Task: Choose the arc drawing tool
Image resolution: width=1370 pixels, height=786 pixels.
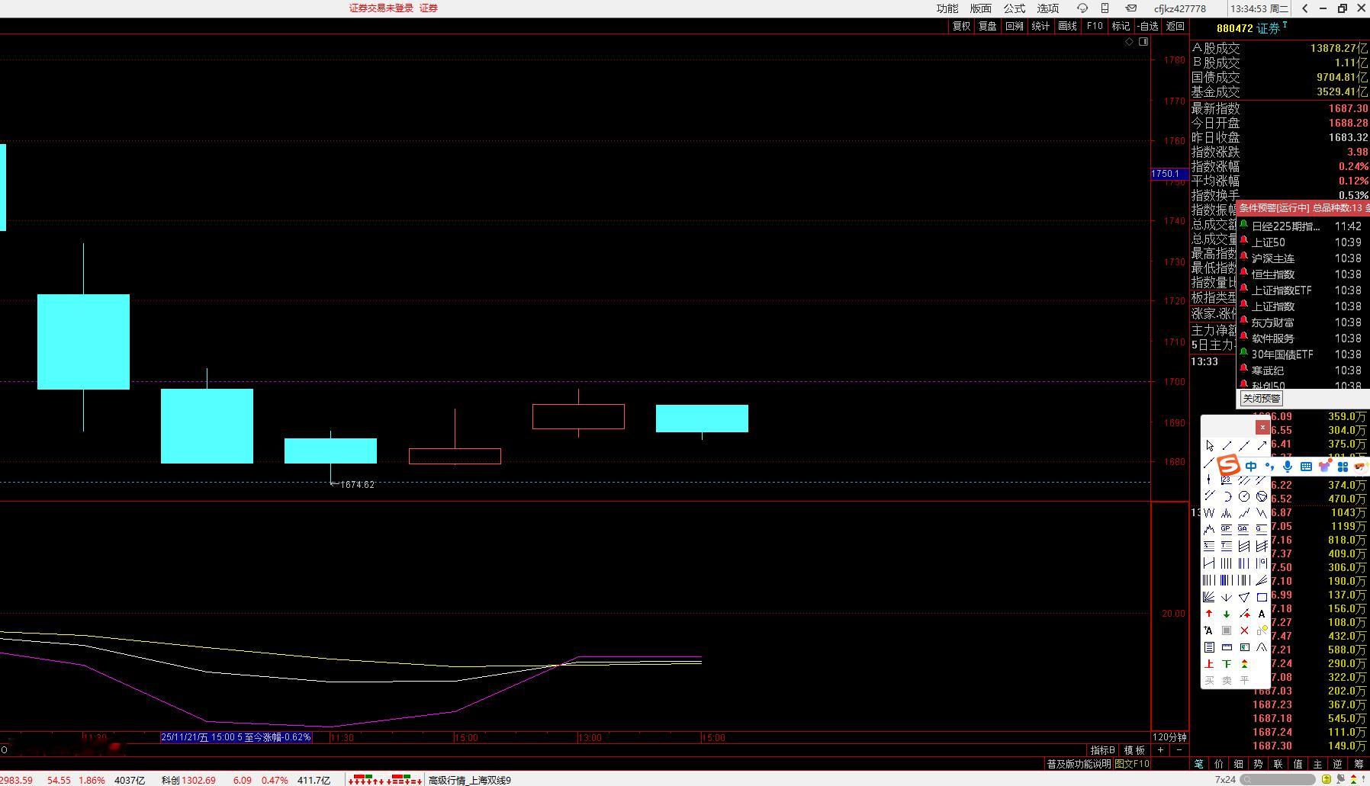Action: point(1227,496)
